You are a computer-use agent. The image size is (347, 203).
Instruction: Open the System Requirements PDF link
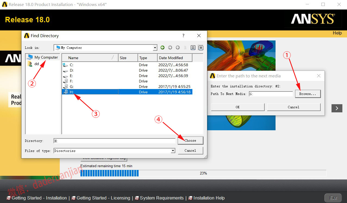point(159,198)
